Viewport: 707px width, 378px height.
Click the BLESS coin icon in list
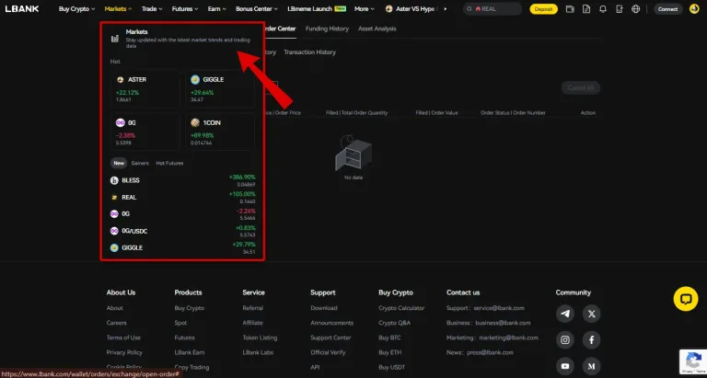coord(114,180)
